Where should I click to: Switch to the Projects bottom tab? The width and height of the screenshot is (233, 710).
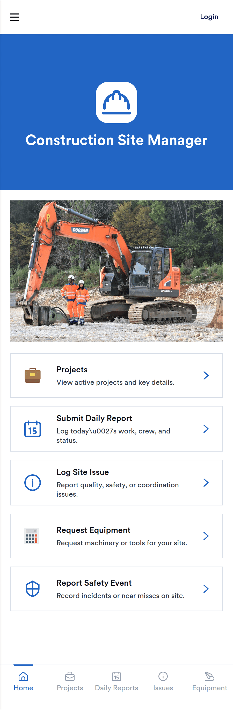point(70,682)
